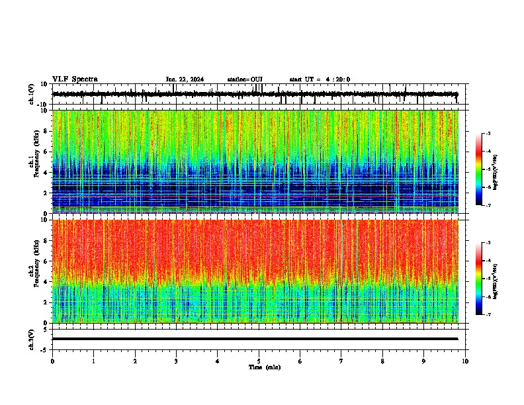Click the '-5' tick on ch.3(V) axis
This screenshot has width=524, height=405.
point(44,350)
